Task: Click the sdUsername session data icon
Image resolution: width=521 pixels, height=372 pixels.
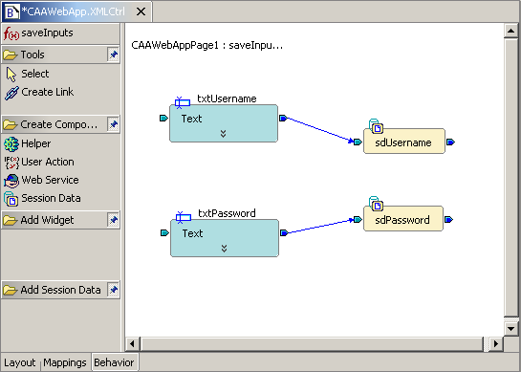Action: (x=376, y=126)
